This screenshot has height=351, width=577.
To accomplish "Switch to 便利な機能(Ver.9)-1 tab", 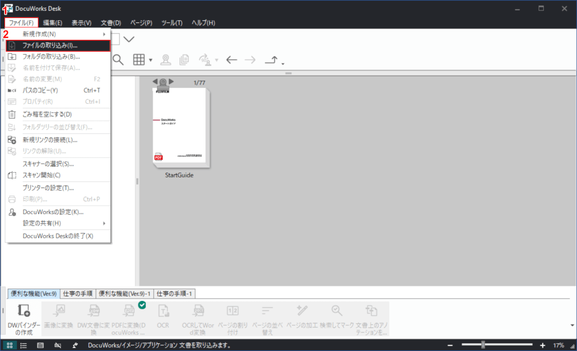I will tap(125, 294).
